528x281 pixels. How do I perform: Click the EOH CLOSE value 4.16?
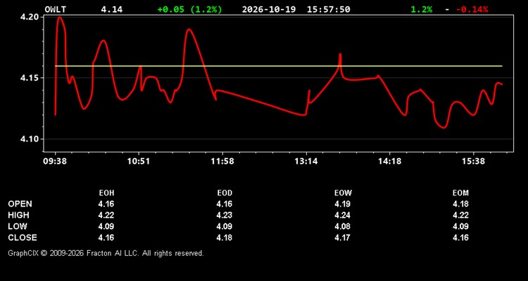[106, 237]
